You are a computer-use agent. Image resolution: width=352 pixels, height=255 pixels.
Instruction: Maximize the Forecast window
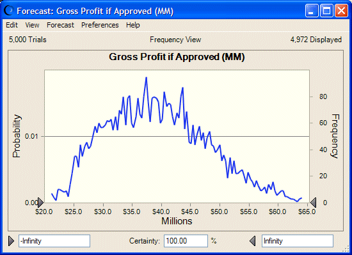326,10
